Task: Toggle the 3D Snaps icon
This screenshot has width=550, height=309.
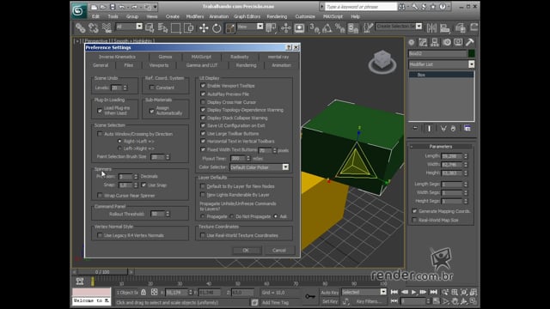Action: (315, 28)
